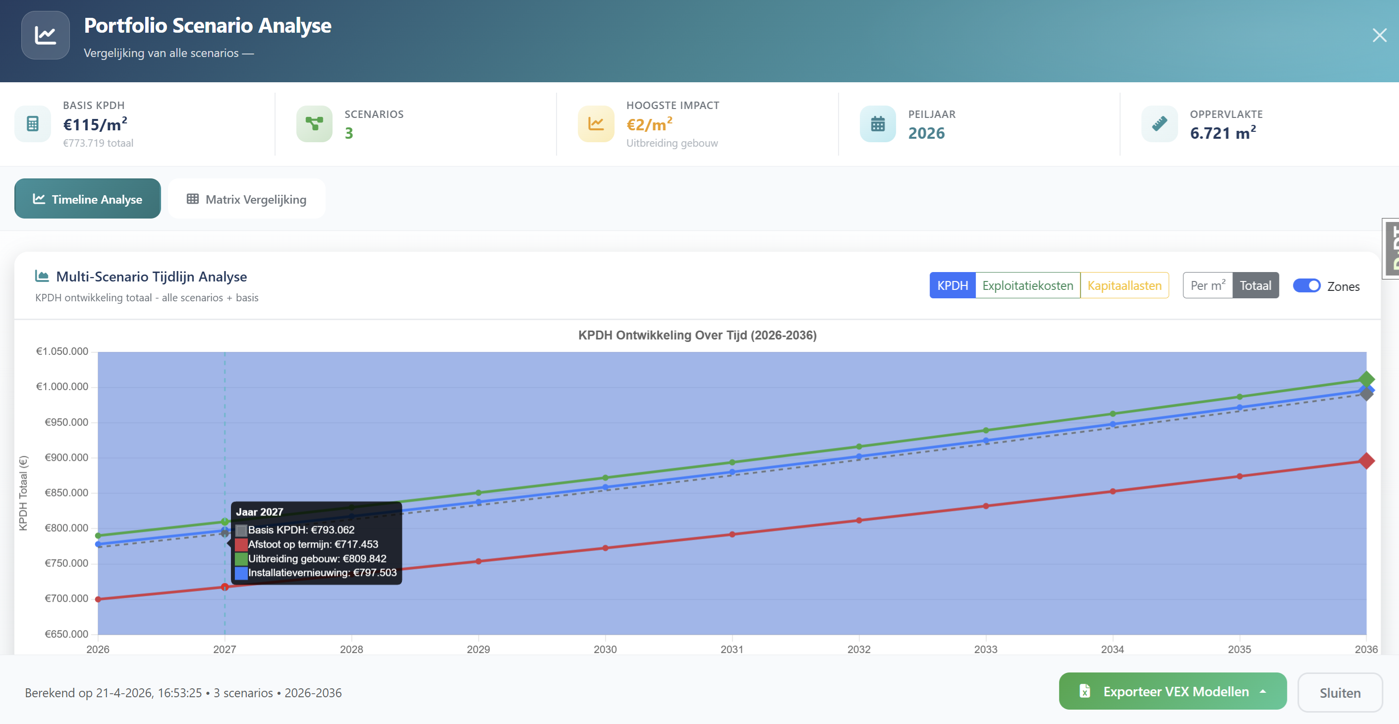The image size is (1399, 724).
Task: Select the Kapitaallasten option
Action: click(1125, 284)
